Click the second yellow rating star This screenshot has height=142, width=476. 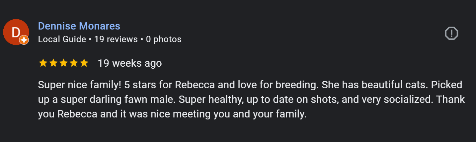tap(53, 63)
